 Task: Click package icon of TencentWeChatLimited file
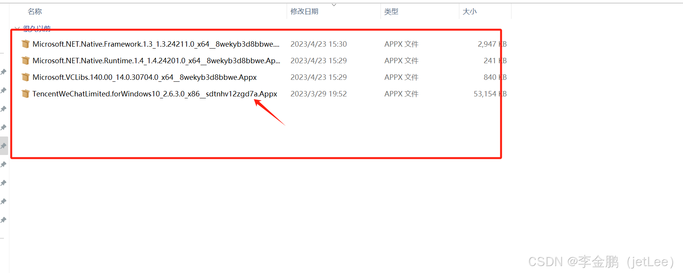point(25,94)
